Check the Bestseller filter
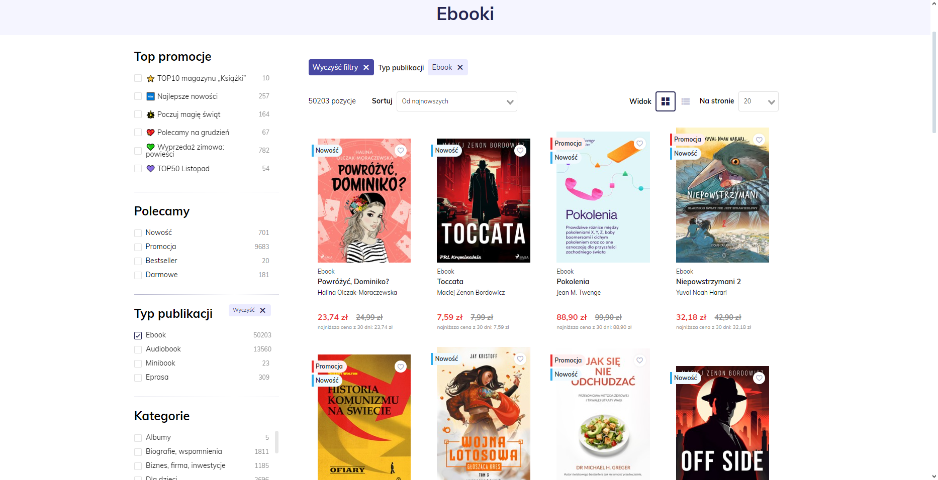The image size is (938, 480). coord(138,261)
